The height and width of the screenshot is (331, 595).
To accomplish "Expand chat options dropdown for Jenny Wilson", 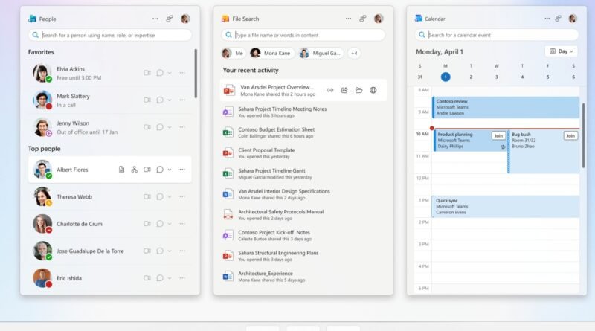I will tap(170, 127).
